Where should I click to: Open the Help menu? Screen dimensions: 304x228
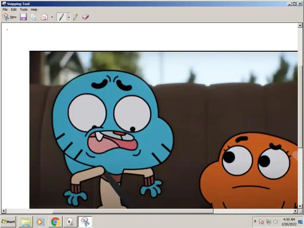(34, 9)
